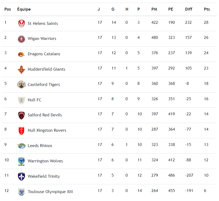Select the Wigan Warriors points value 26
219x201 pixels.
[x=206, y=38]
